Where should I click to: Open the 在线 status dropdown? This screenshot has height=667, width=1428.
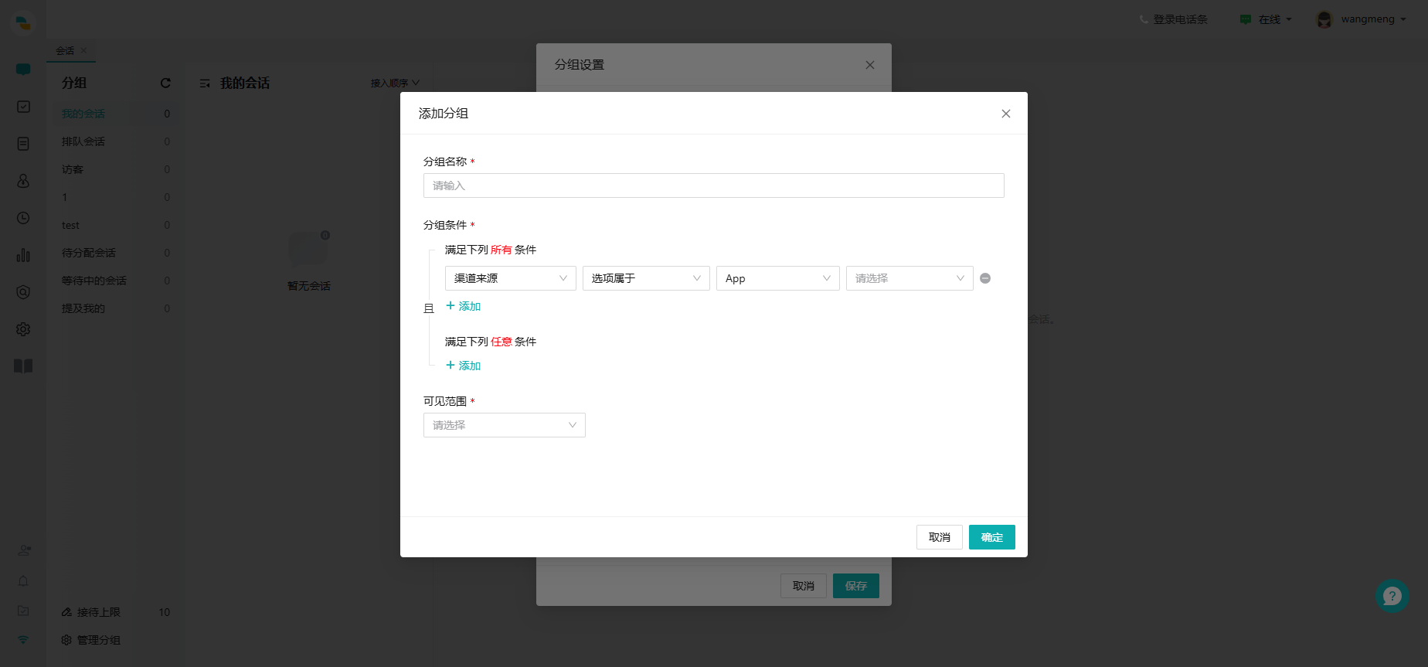pyautogui.click(x=1266, y=19)
